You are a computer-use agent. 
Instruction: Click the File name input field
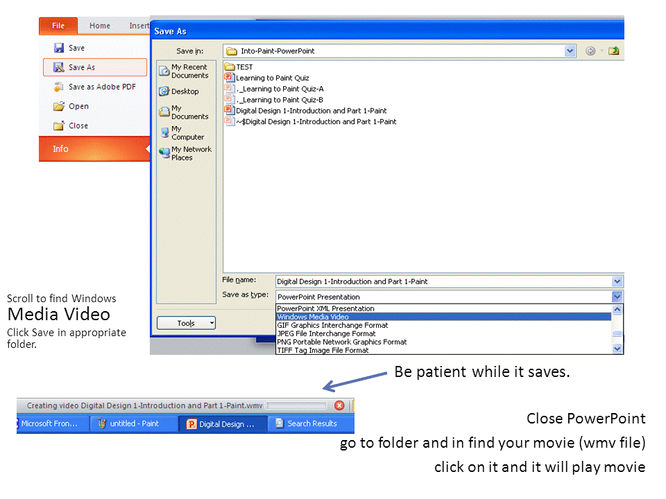click(x=444, y=281)
